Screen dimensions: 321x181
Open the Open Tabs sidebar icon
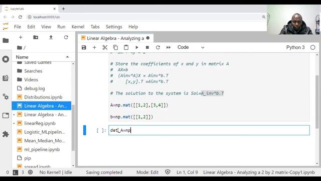click(6, 115)
